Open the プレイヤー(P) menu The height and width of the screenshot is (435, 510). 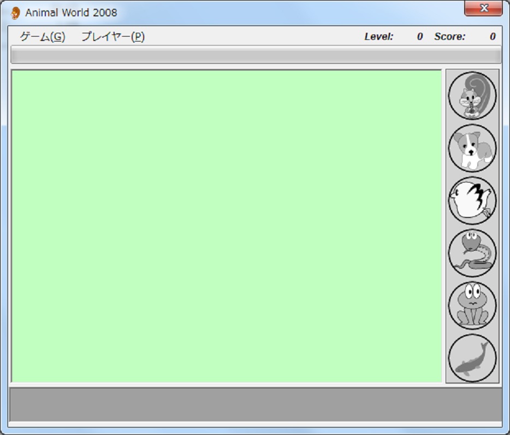tap(113, 37)
